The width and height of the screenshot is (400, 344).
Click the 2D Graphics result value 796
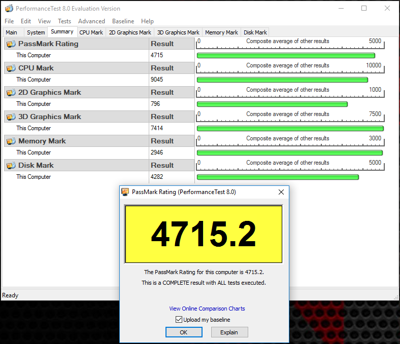click(x=155, y=104)
